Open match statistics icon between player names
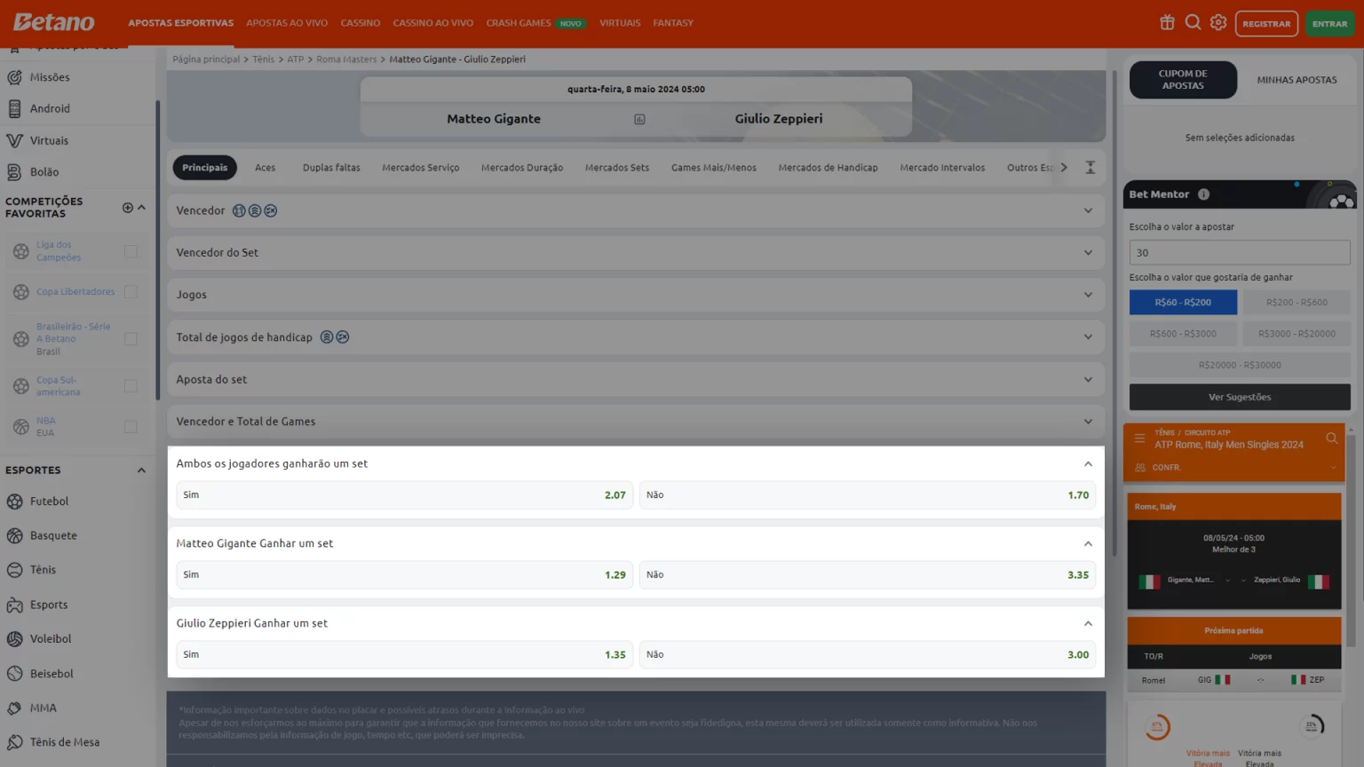 639,119
